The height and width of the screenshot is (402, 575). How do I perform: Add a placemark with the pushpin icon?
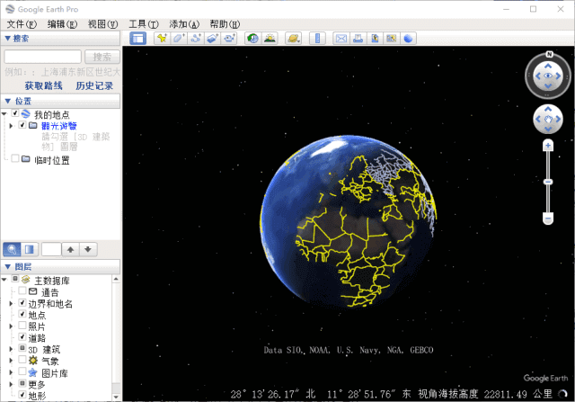[x=162, y=39]
